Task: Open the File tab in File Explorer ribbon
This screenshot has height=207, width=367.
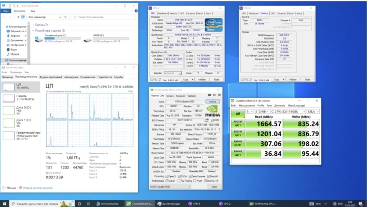Action: point(6,11)
